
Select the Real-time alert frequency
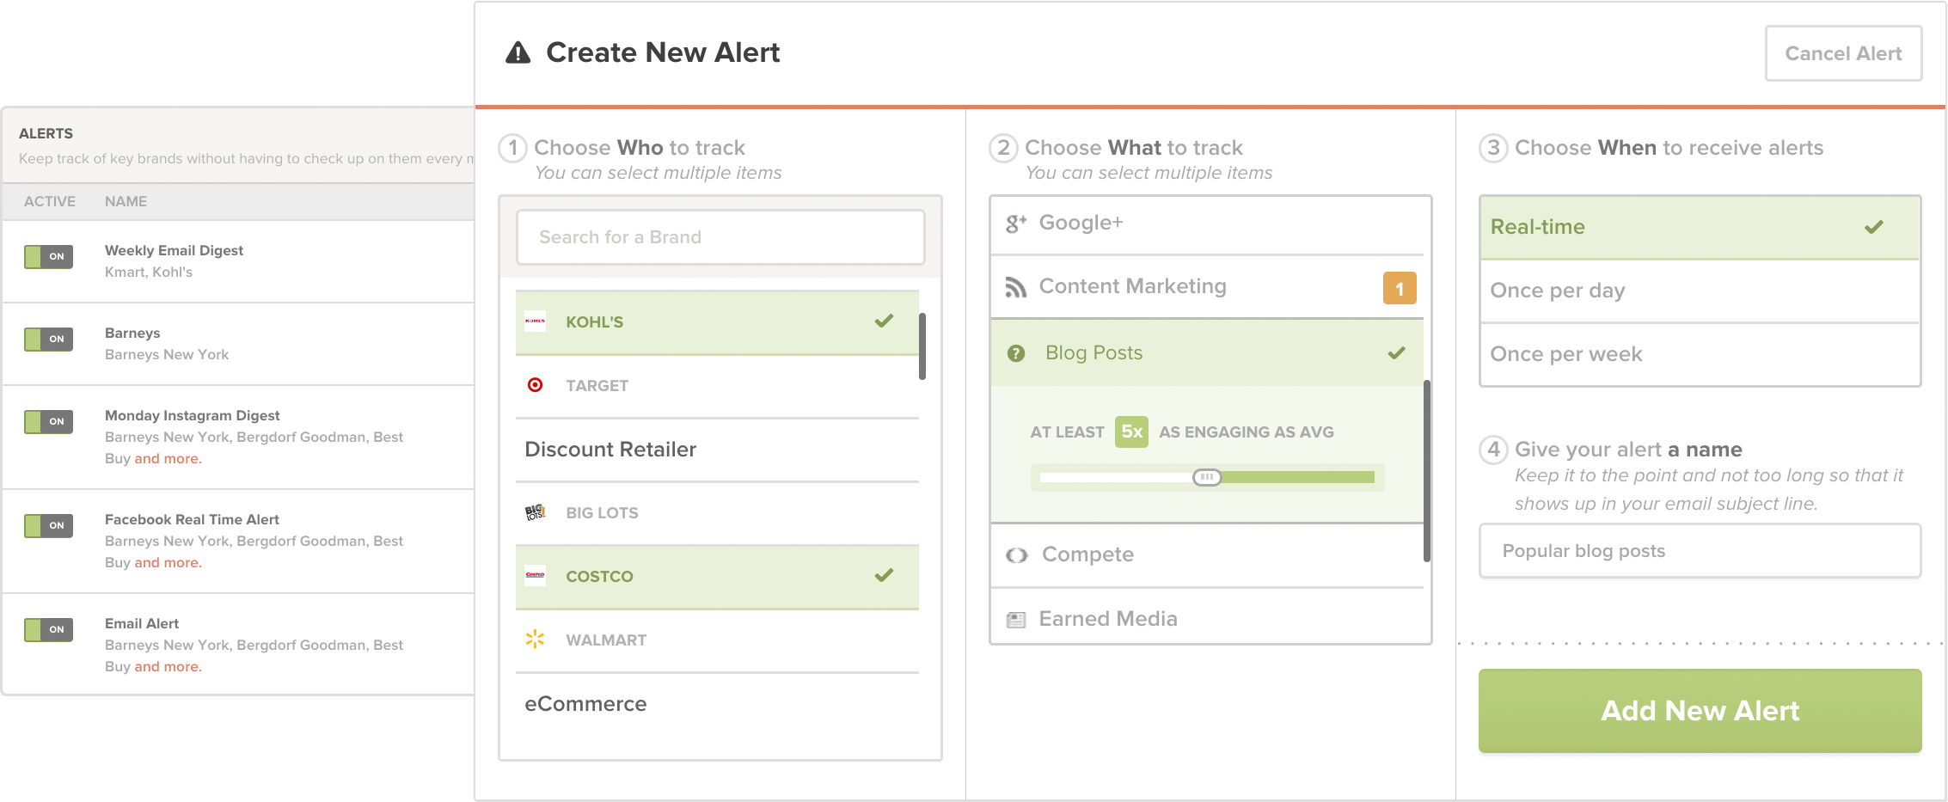(1700, 228)
